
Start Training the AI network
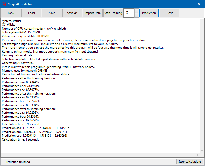pos(113,13)
